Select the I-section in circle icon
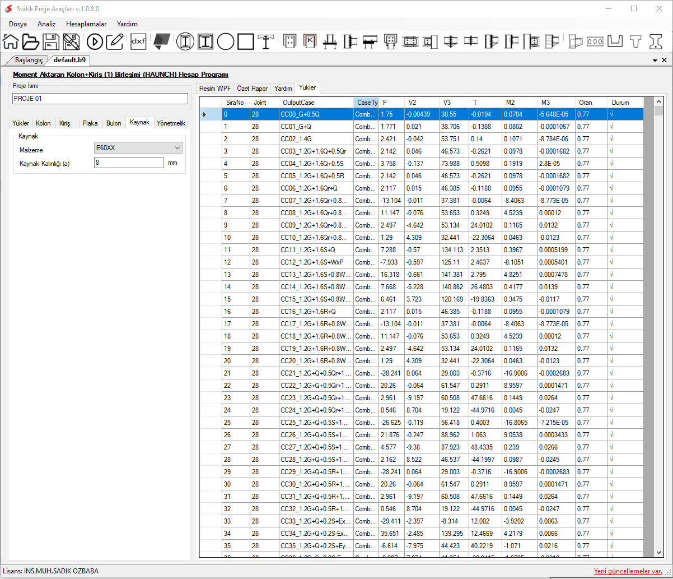This screenshot has width=673, height=579. (x=185, y=41)
